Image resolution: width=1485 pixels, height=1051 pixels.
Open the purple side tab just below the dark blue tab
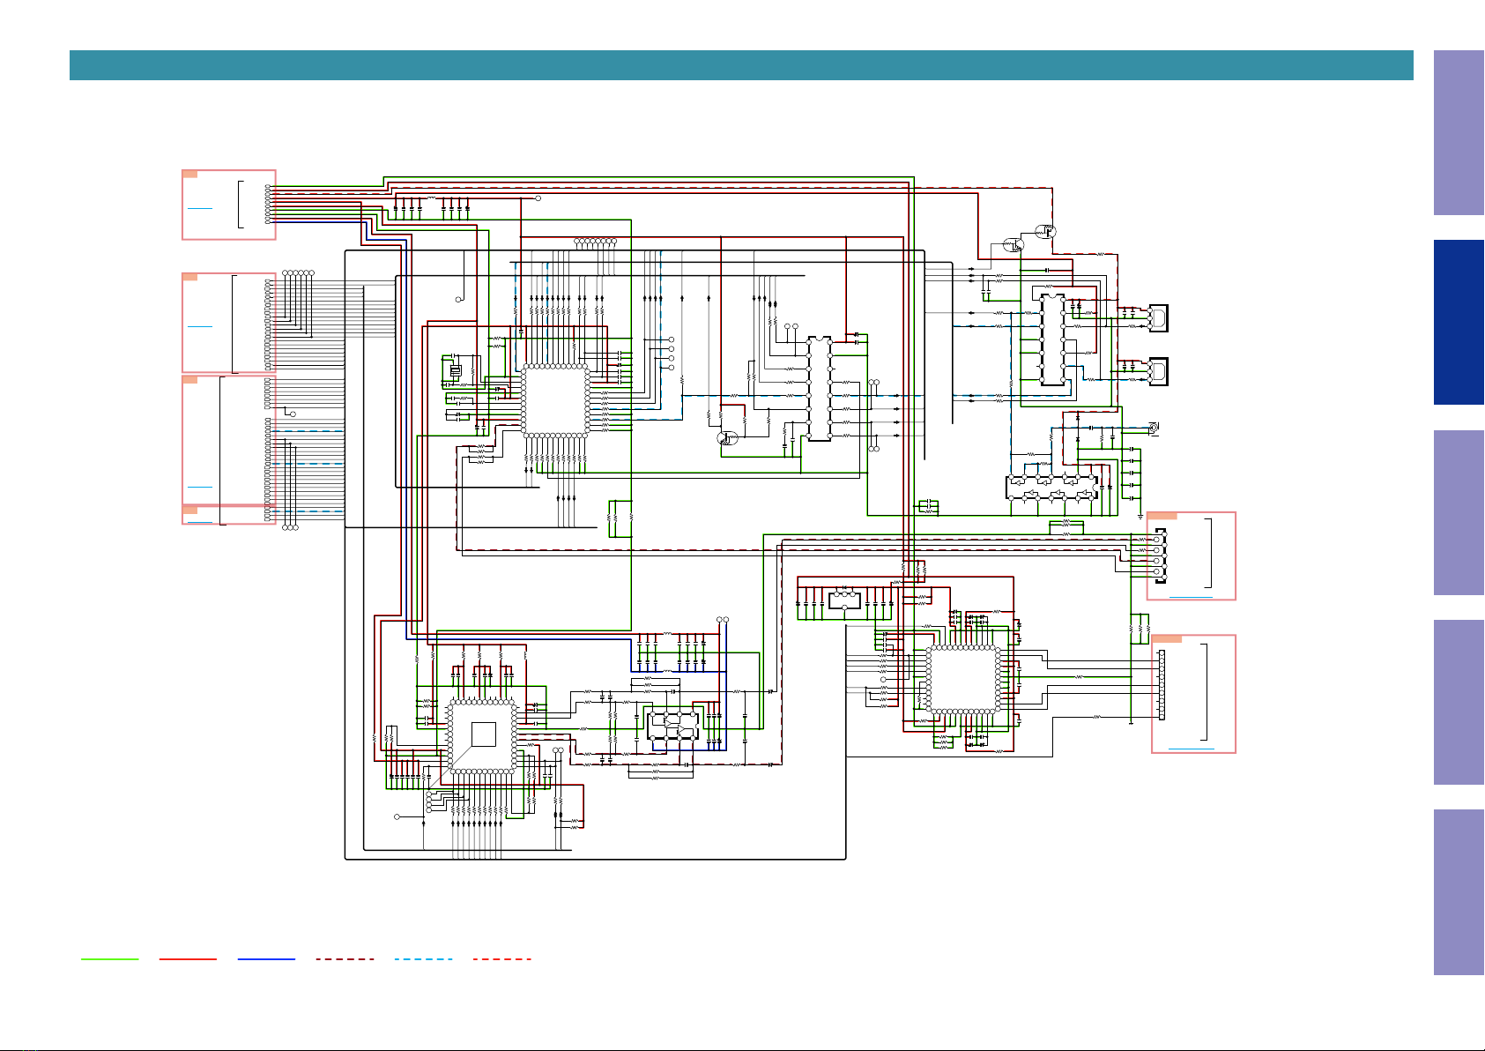(1459, 512)
